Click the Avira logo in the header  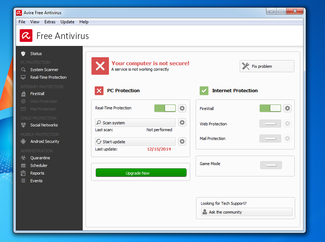(26, 36)
